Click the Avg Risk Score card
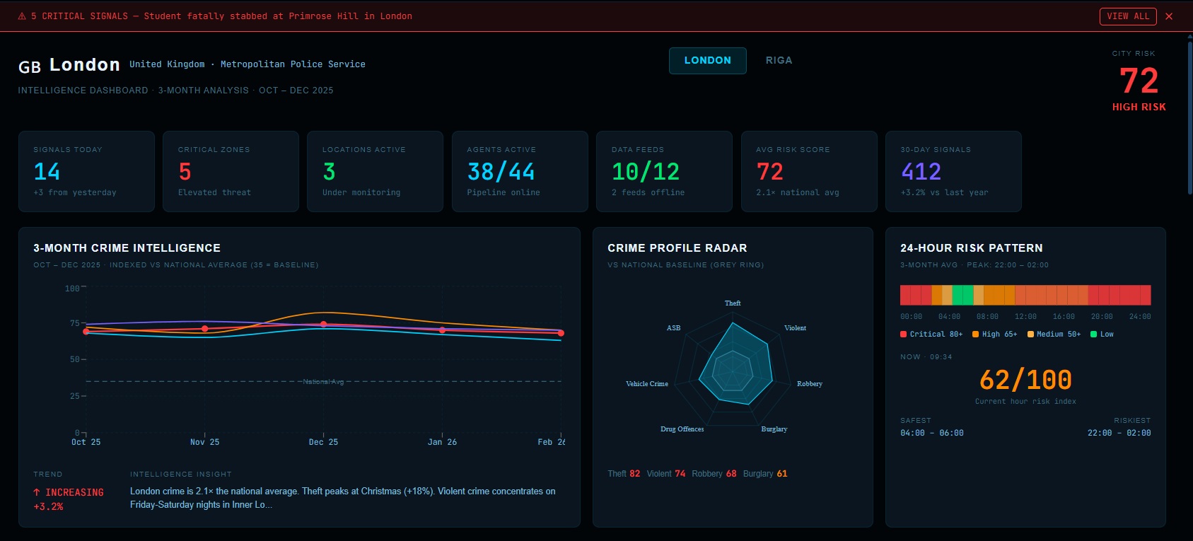This screenshot has width=1193, height=541. 809,171
